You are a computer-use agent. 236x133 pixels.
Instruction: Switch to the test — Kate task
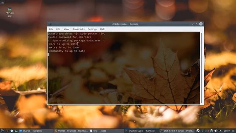(107, 131)
